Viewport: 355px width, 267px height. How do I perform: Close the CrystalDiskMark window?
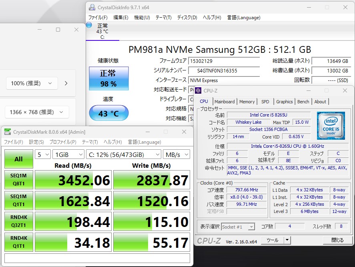tap(184, 132)
